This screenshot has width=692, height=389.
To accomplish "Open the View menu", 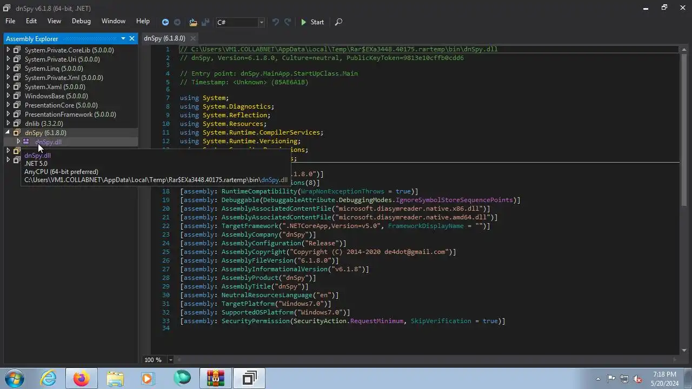I will pyautogui.click(x=54, y=21).
